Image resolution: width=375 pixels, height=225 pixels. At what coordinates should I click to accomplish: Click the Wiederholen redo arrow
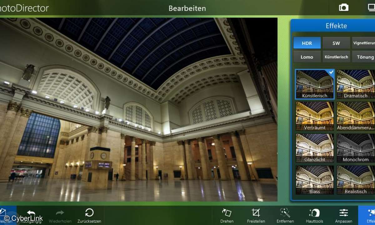(60, 213)
